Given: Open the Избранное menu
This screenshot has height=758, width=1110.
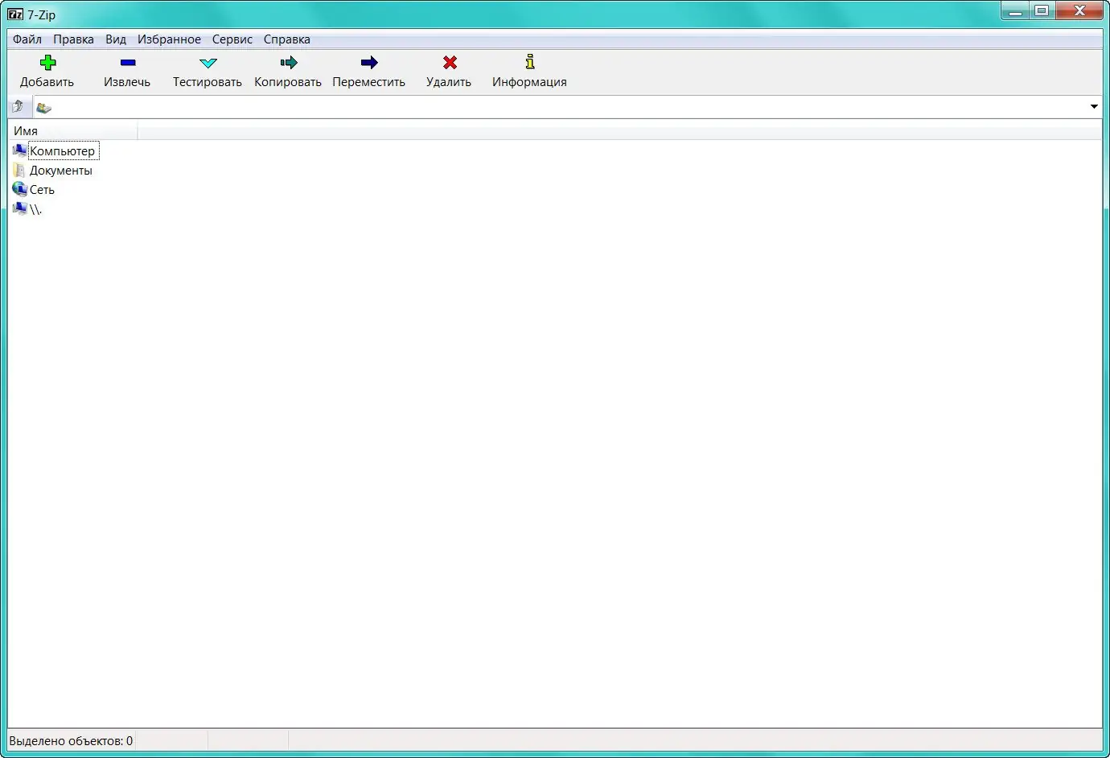Looking at the screenshot, I should click(x=169, y=39).
